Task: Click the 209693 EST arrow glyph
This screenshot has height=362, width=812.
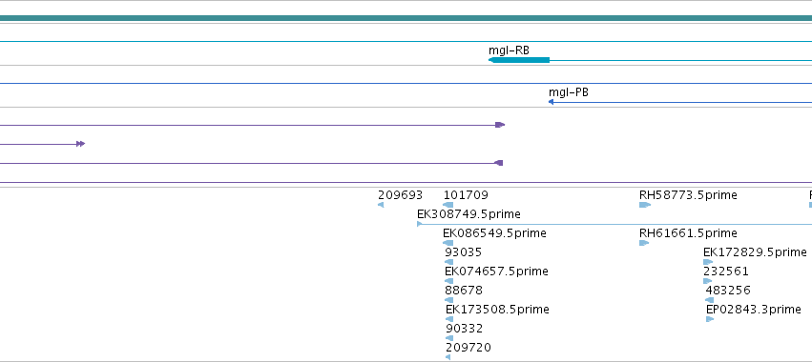Action: (381, 205)
